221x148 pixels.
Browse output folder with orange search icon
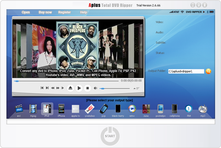tap(208, 71)
